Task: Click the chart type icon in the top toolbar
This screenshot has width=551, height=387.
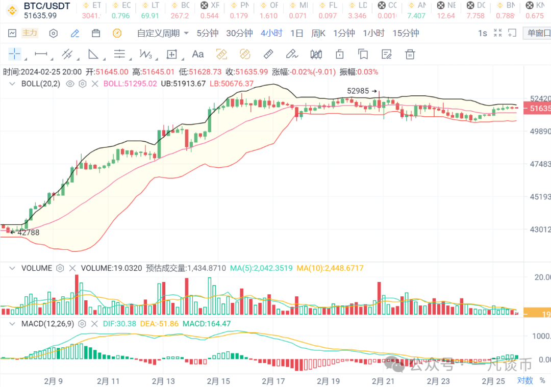Action: tap(12, 33)
